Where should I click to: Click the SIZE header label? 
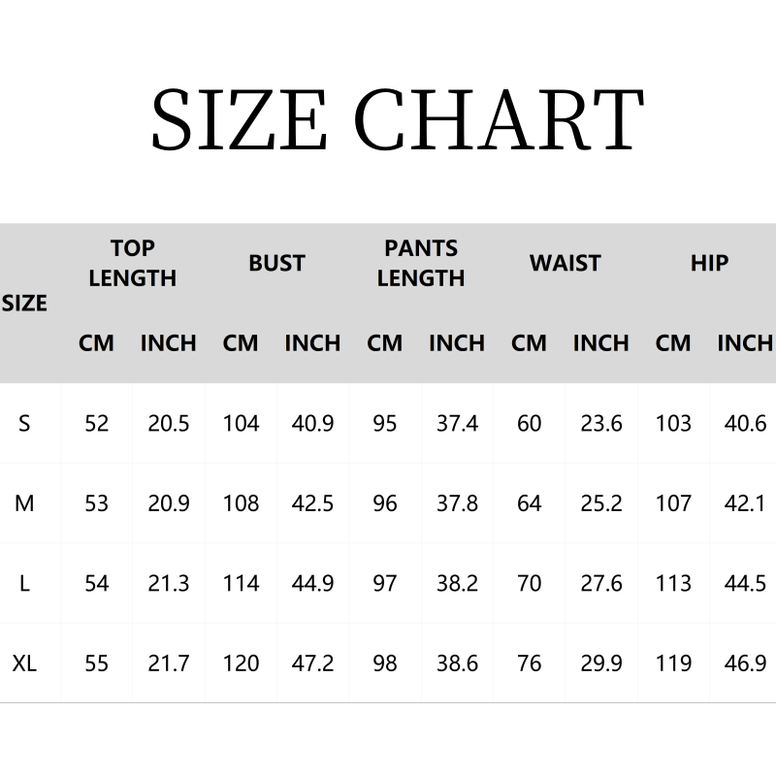[24, 303]
